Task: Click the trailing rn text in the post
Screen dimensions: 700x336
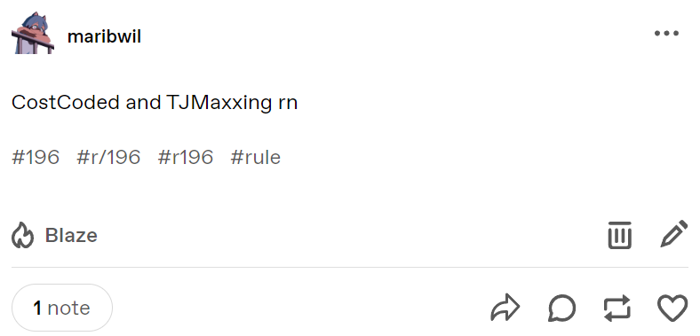Action: (286, 104)
